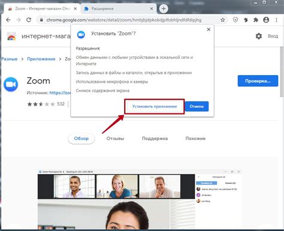Click the Zoom app title heading
The height and width of the screenshot is (231, 284).
(38, 81)
